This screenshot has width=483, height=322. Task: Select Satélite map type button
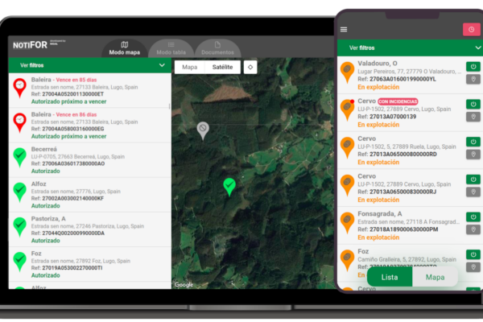tap(222, 67)
